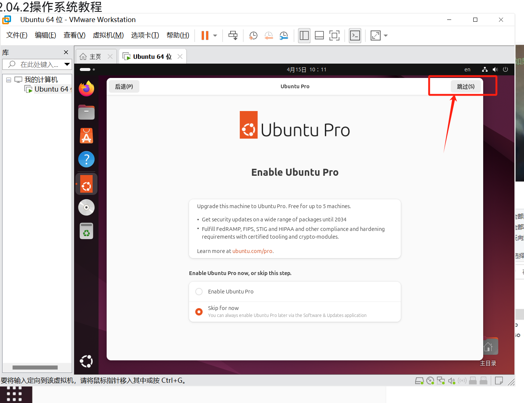Open Files from the Ubuntu dock

pos(86,112)
